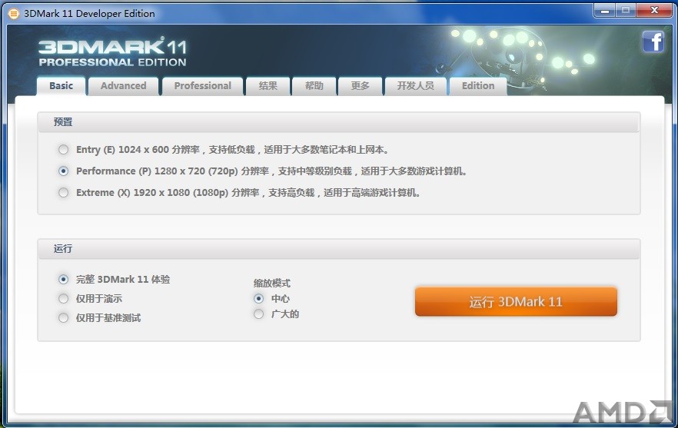Open the 更多 tab
This screenshot has height=428, width=678.
coord(361,86)
